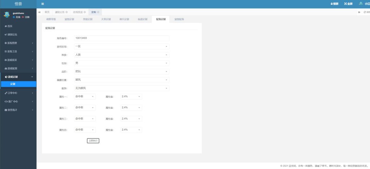Open the 种族 dropdown showing 人族
The image size is (370, 169).
(121, 55)
